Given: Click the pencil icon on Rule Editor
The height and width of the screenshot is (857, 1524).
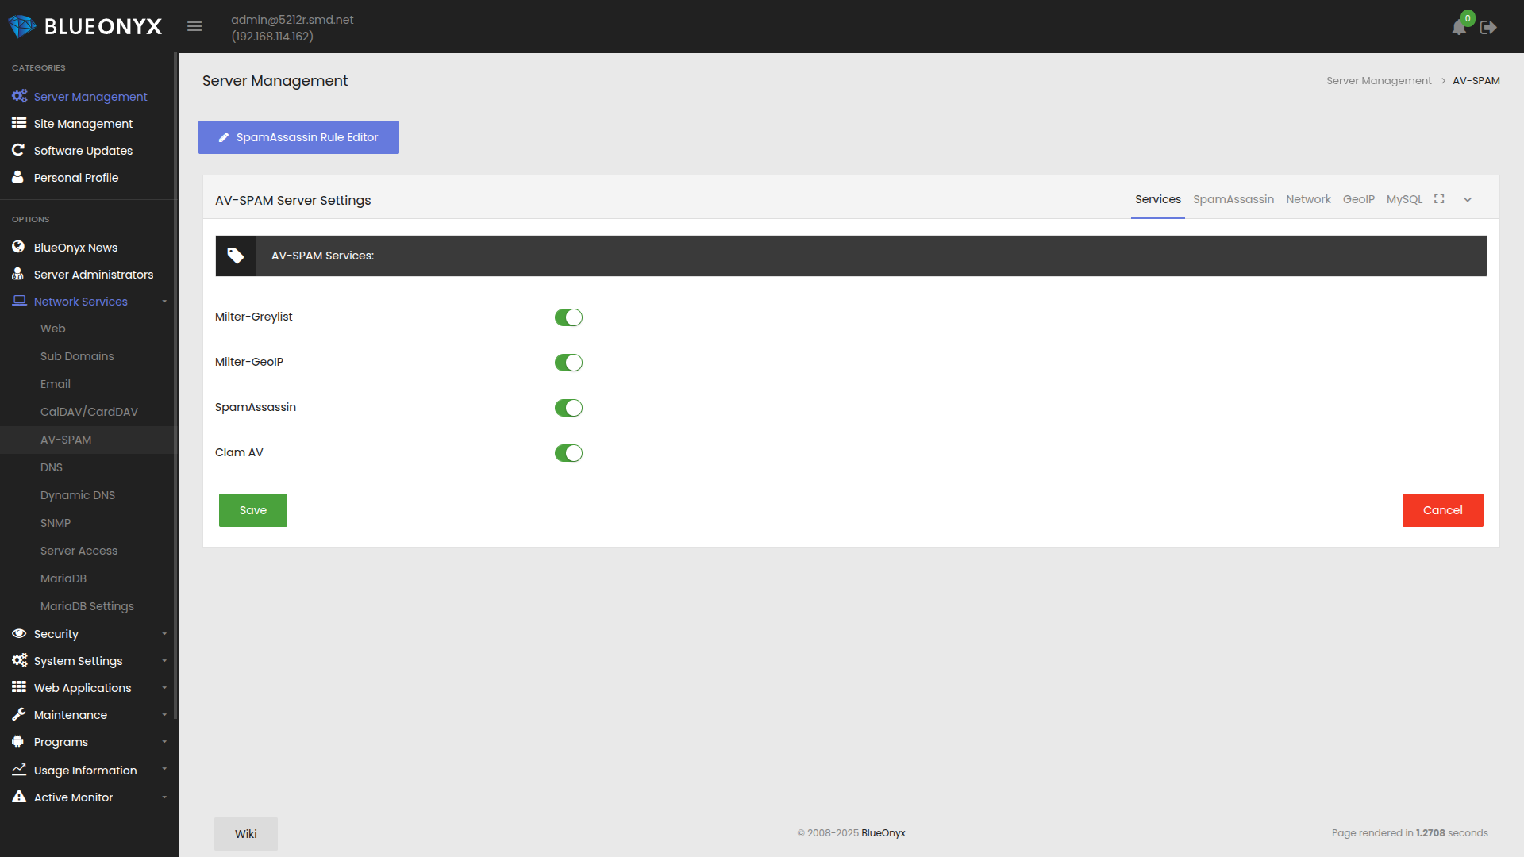Looking at the screenshot, I should [x=224, y=137].
